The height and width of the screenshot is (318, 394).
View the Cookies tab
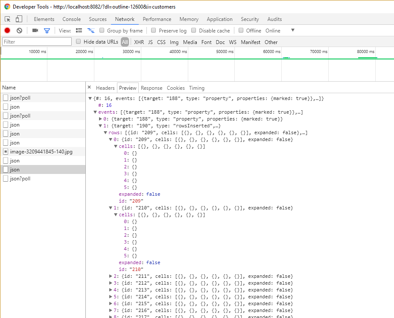click(175, 88)
